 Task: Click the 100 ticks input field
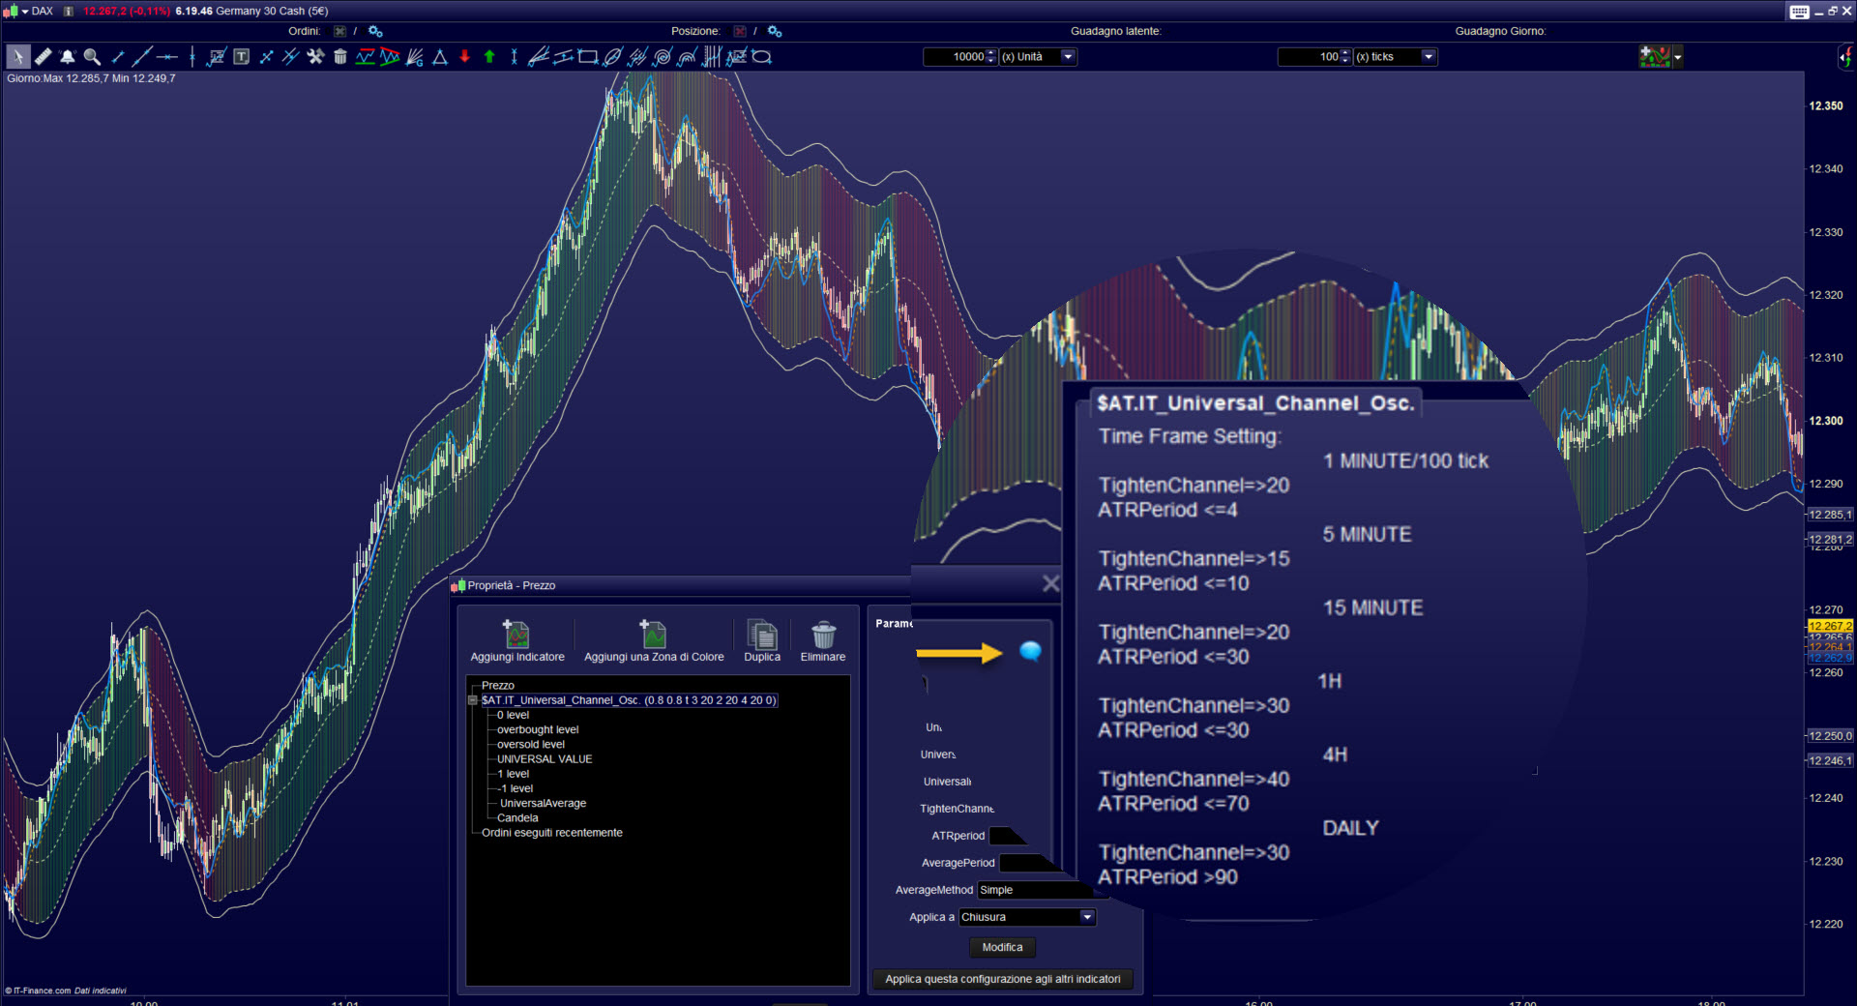point(1309,57)
